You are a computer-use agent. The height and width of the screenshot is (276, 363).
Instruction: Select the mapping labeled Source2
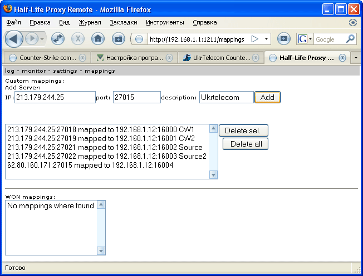[x=108, y=157]
